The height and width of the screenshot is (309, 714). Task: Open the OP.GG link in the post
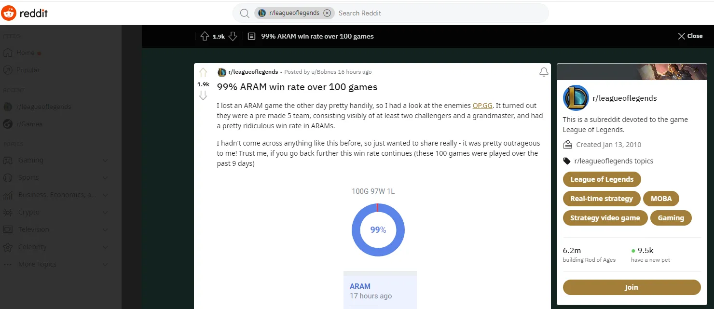click(x=482, y=106)
